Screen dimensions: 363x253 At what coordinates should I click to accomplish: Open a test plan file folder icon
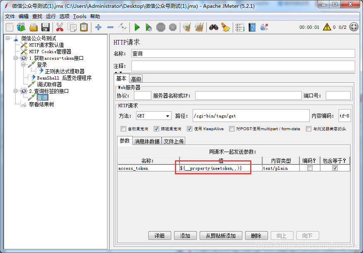pyautogui.click(x=33, y=27)
